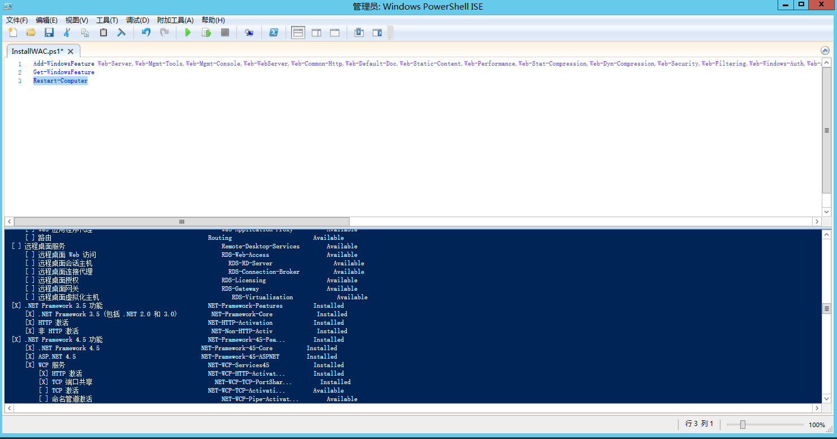Run the script with the green play icon

188,33
